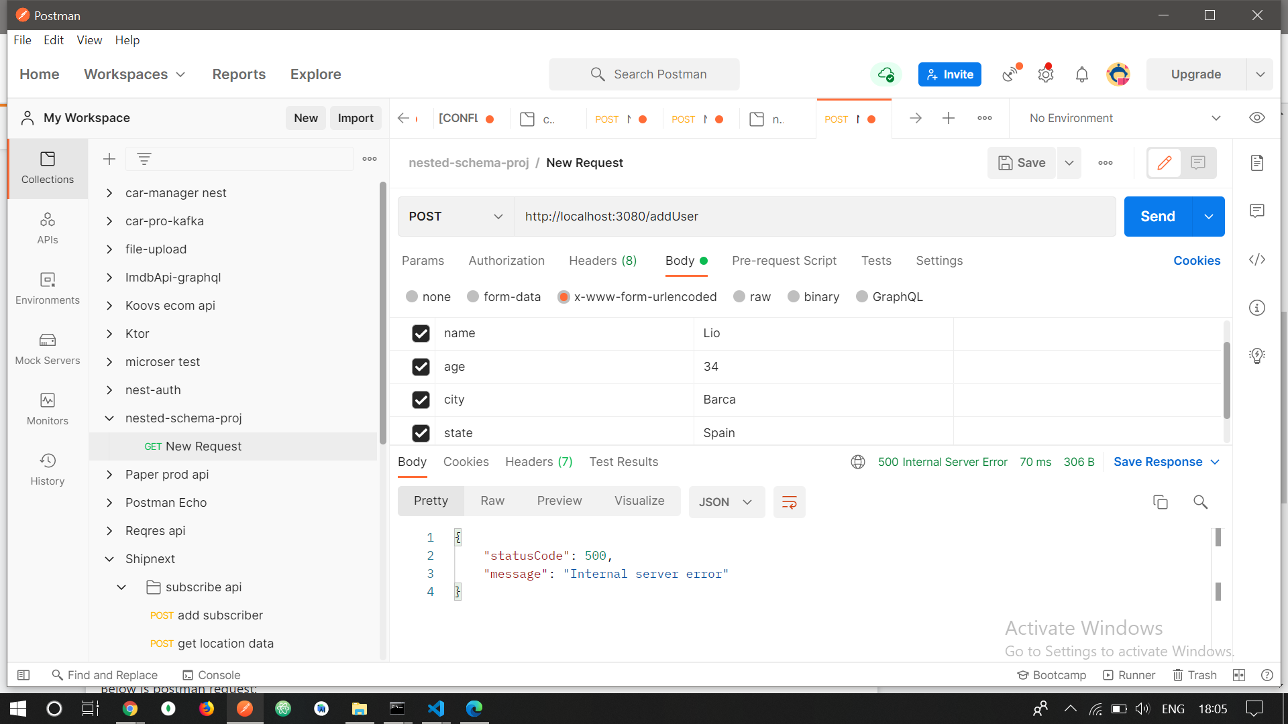1288x724 pixels.
Task: Select the binary body type
Action: coord(794,297)
